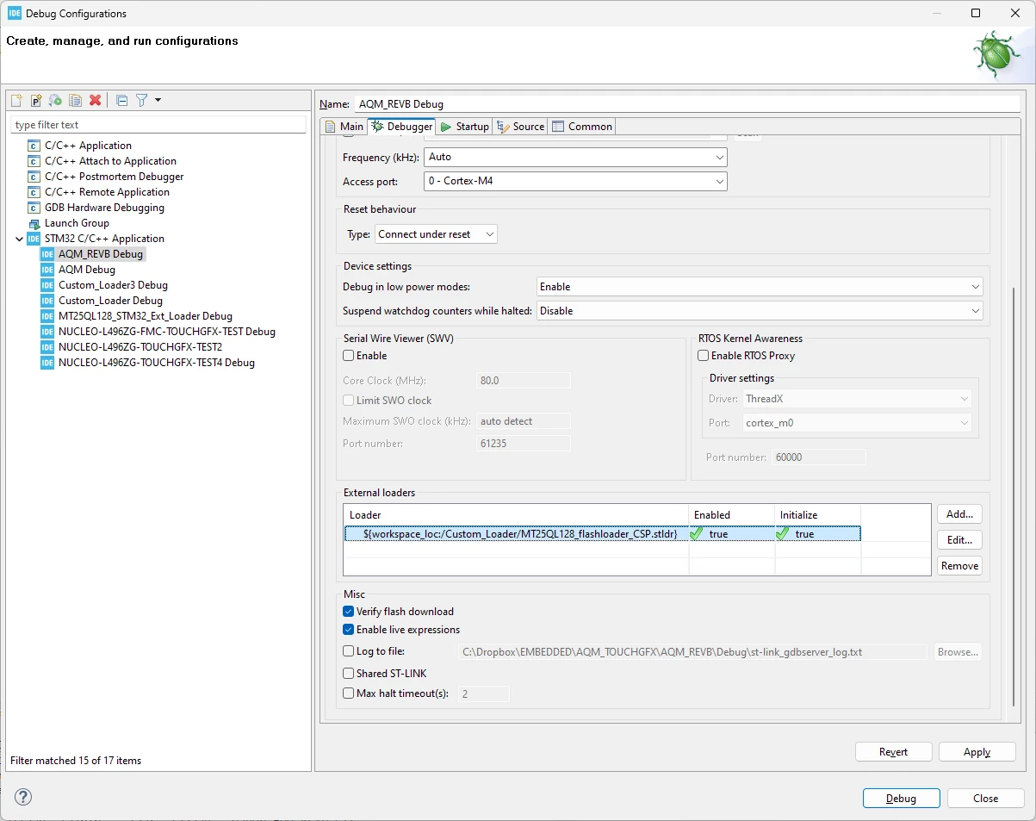Screen dimensions: 1036x821
Task: Click the C/C++ Attach to Application icon
Action: pyautogui.click(x=34, y=161)
